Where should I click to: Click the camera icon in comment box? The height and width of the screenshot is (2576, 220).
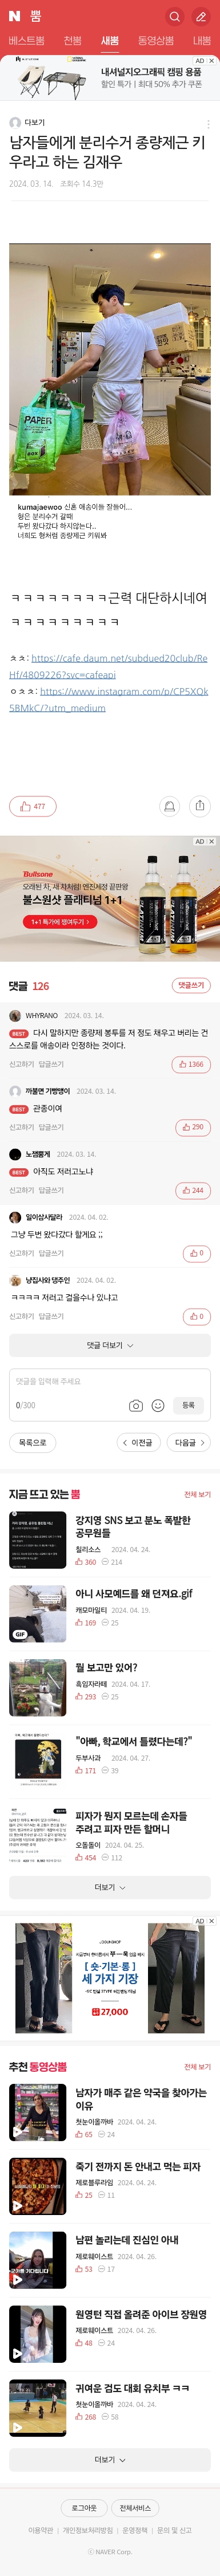point(137,1405)
